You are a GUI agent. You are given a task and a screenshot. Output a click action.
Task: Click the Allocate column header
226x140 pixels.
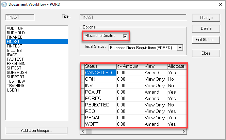pyautogui.click(x=176, y=66)
